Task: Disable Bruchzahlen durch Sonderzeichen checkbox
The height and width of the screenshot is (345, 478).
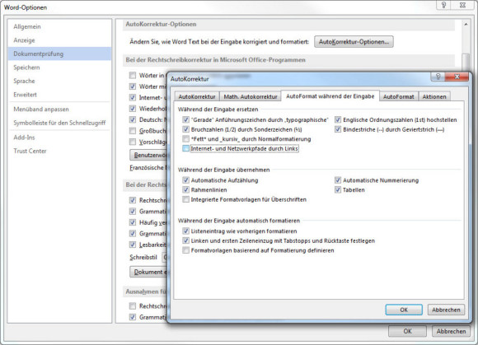Action: point(185,129)
